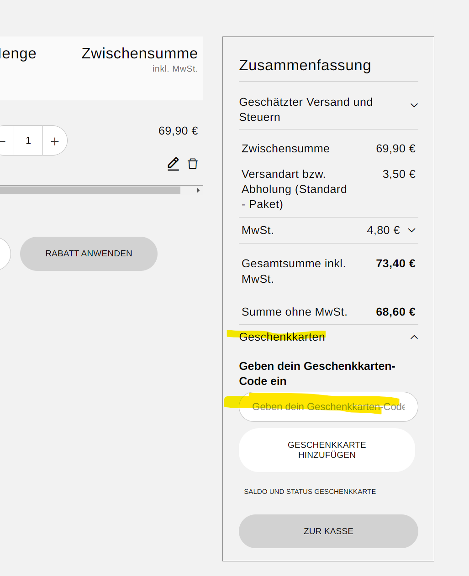Expand the MwSt. details chevron
469x576 pixels.
click(411, 230)
